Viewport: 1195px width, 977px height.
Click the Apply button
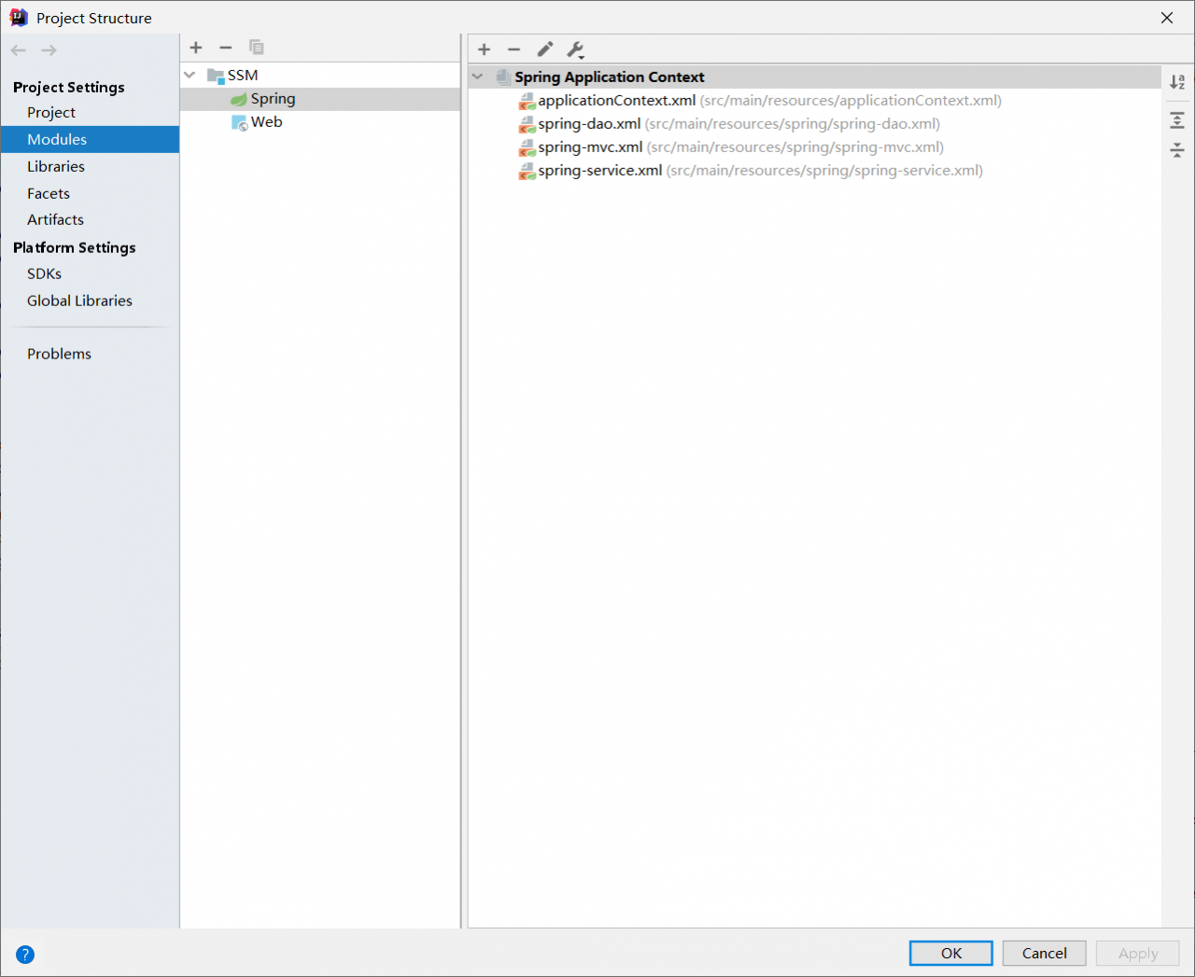coord(1138,953)
